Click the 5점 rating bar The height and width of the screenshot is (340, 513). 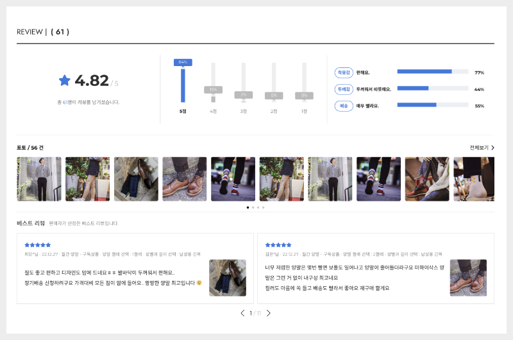183,83
